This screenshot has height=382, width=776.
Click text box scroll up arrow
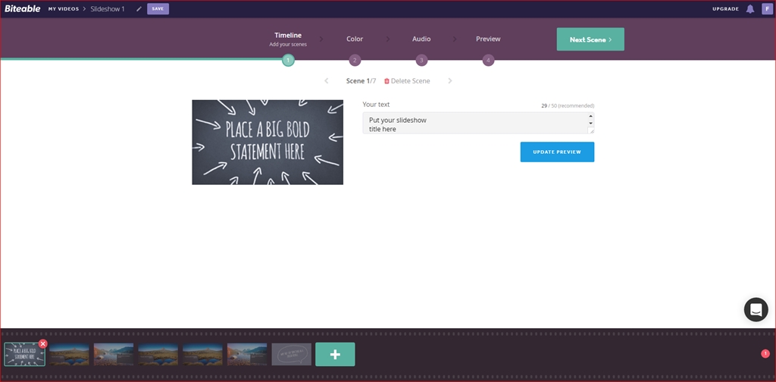click(590, 116)
